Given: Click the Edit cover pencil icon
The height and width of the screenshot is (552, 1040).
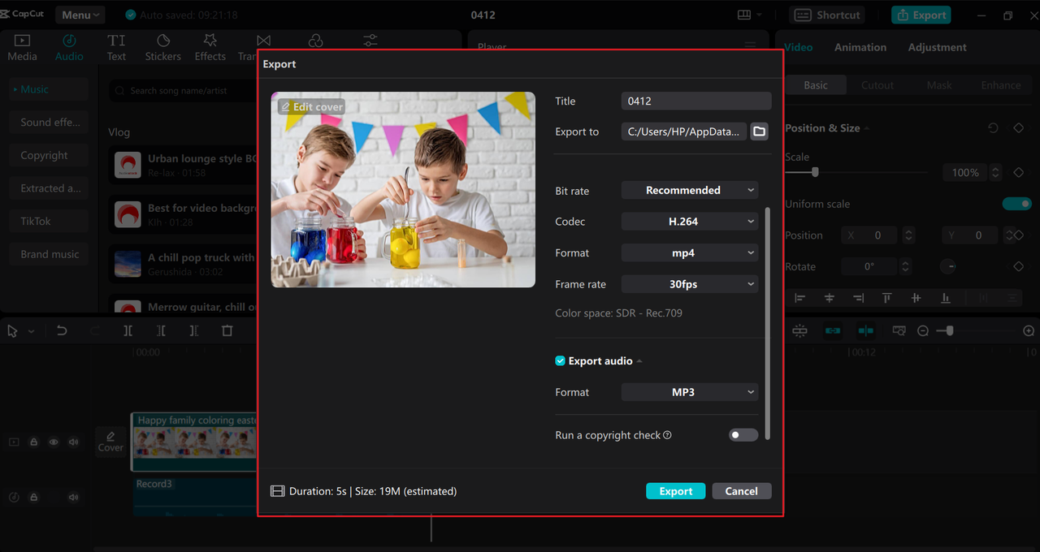Looking at the screenshot, I should (x=285, y=107).
